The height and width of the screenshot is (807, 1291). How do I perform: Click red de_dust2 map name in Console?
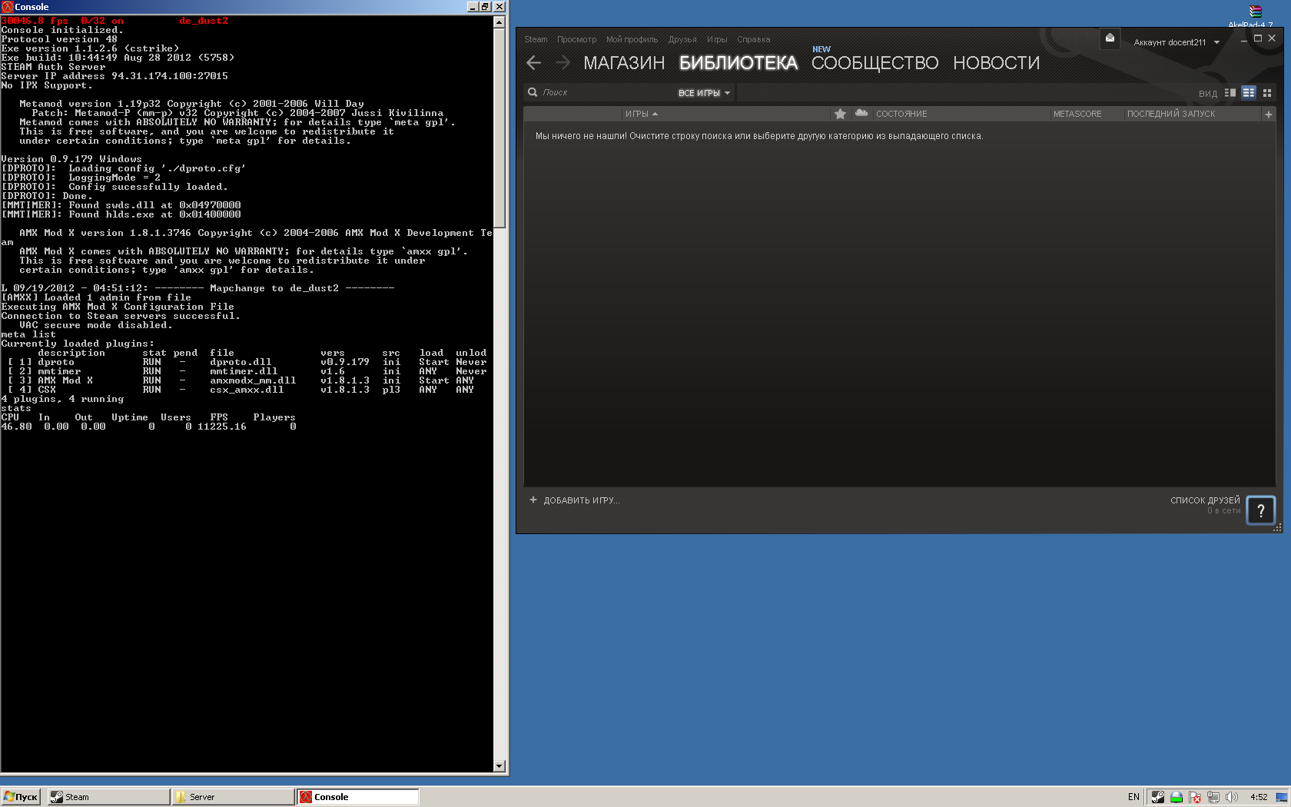coord(204,21)
